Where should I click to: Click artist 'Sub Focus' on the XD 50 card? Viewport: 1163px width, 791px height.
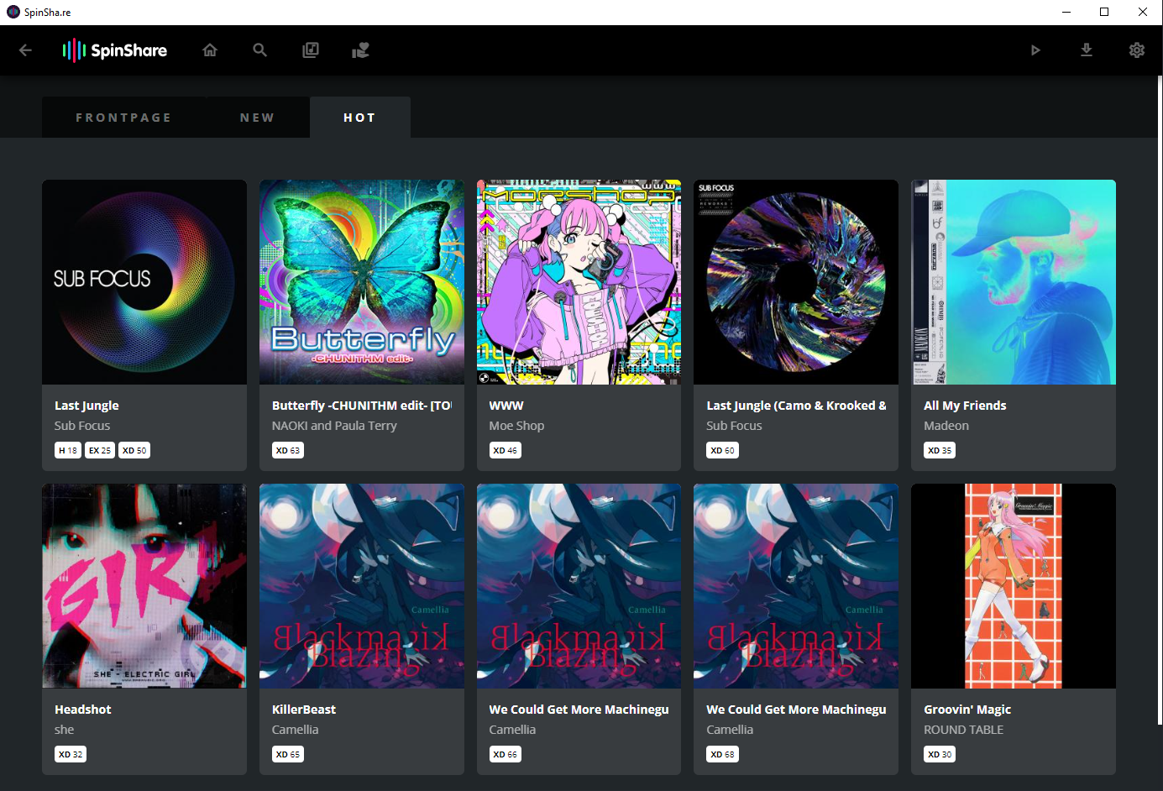tap(82, 426)
